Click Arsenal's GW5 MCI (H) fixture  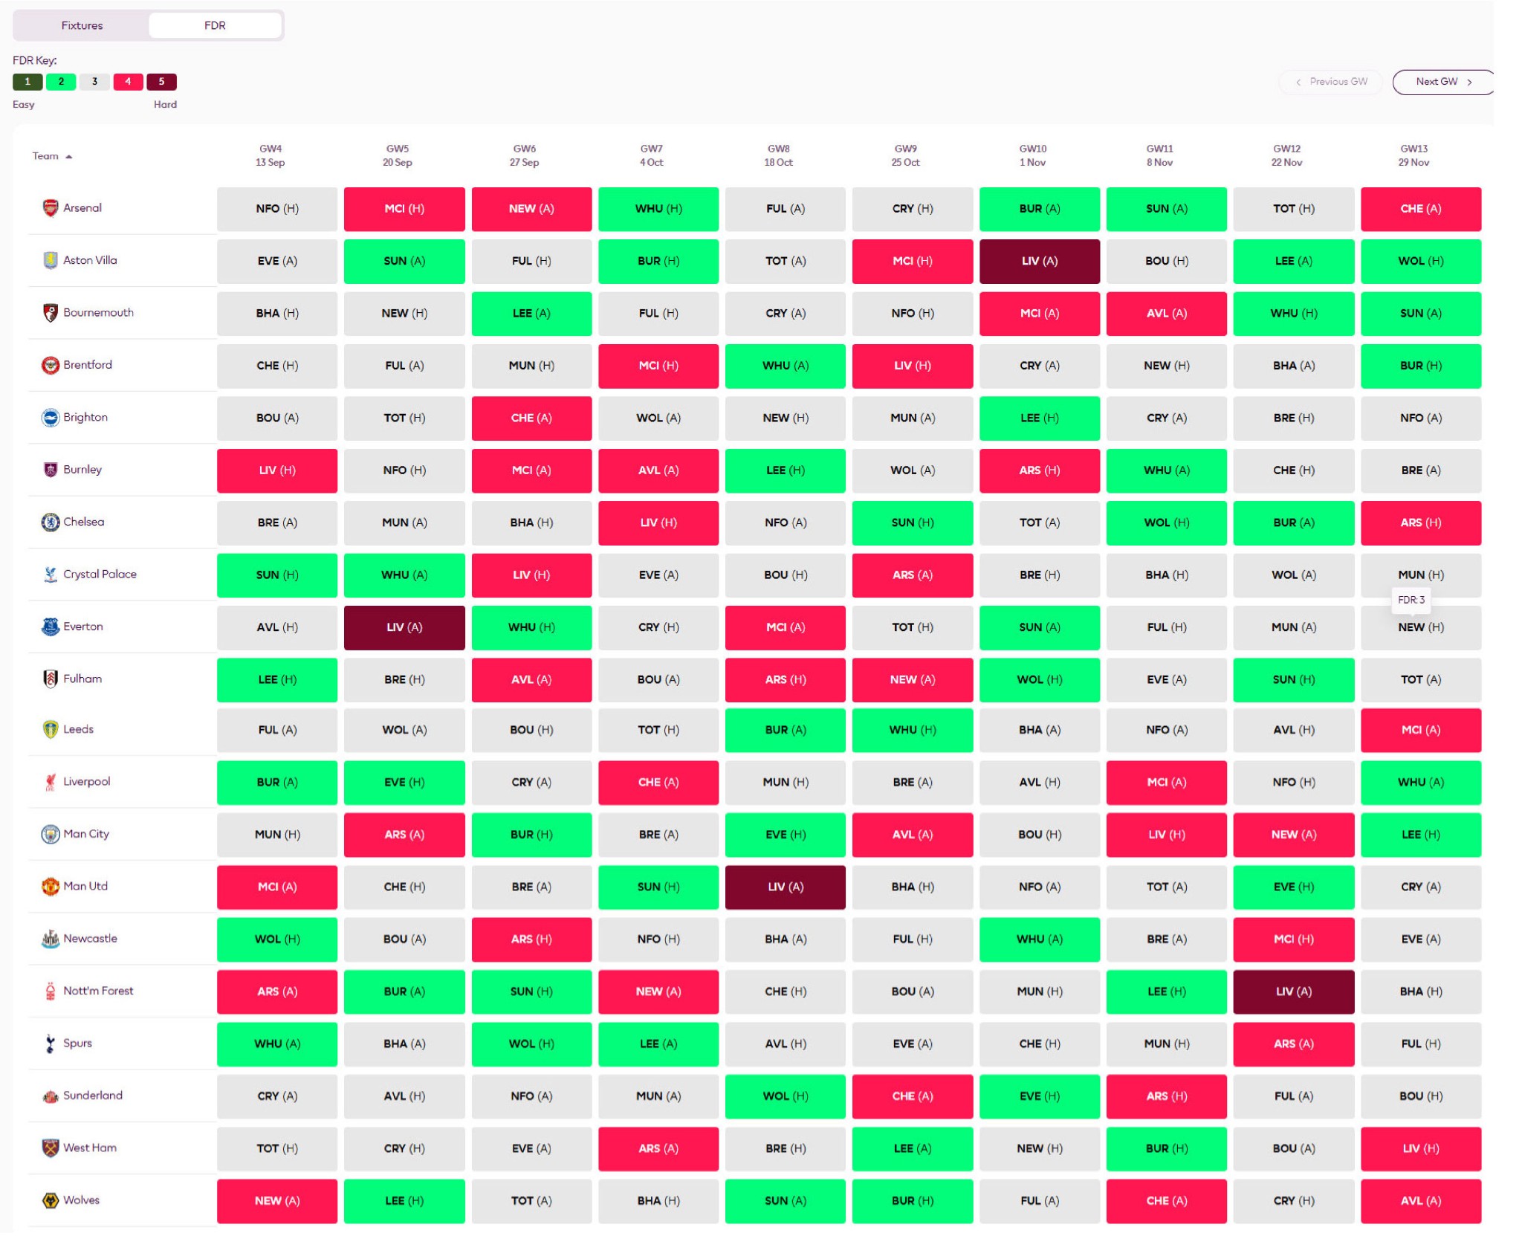point(404,209)
